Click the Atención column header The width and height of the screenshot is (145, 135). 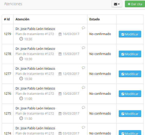pyautogui.click(x=22, y=19)
